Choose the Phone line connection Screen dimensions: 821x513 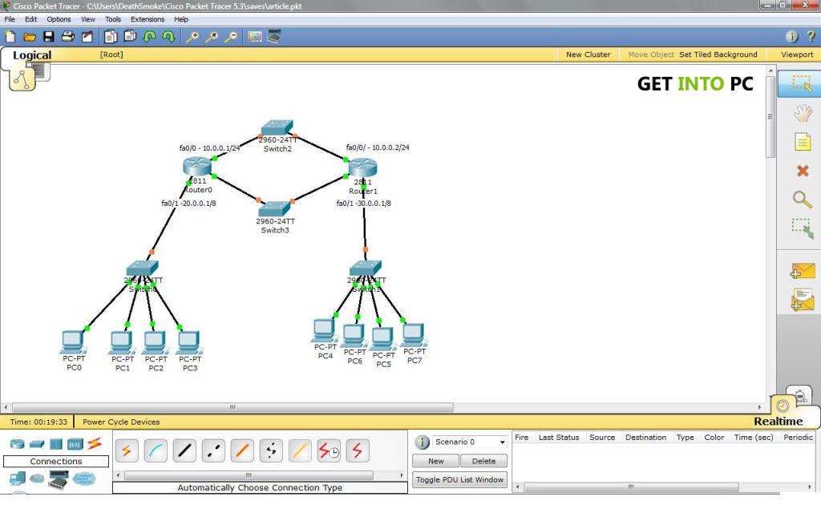click(271, 450)
